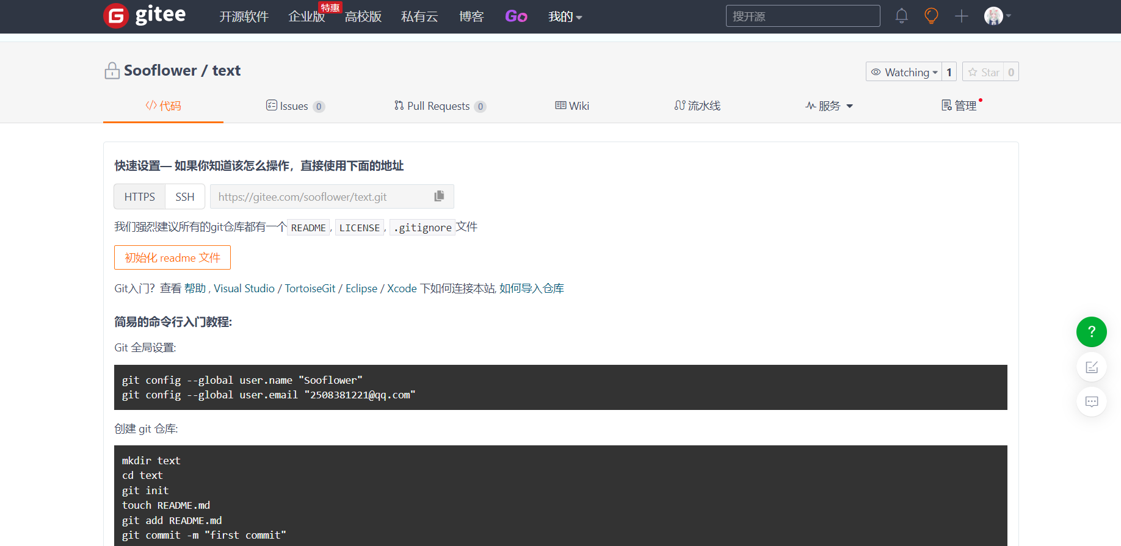Open the Watching dropdown
Image resolution: width=1121 pixels, height=546 pixels.
[x=904, y=72]
